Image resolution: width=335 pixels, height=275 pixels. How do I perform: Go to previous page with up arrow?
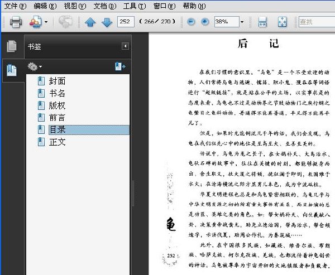pos(90,22)
